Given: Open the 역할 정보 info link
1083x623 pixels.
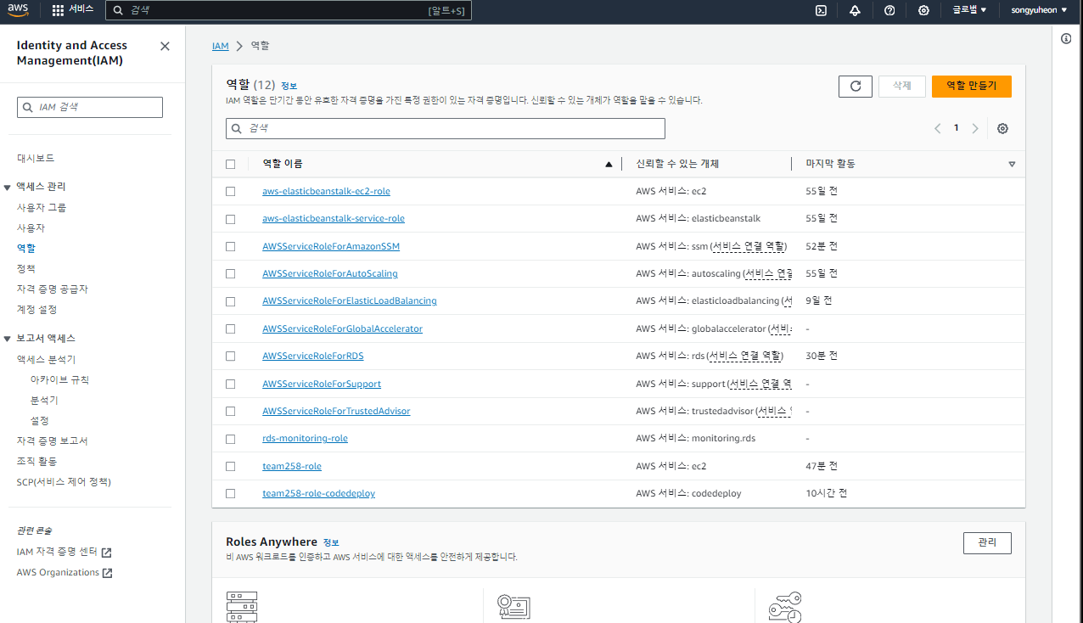Looking at the screenshot, I should pos(289,86).
